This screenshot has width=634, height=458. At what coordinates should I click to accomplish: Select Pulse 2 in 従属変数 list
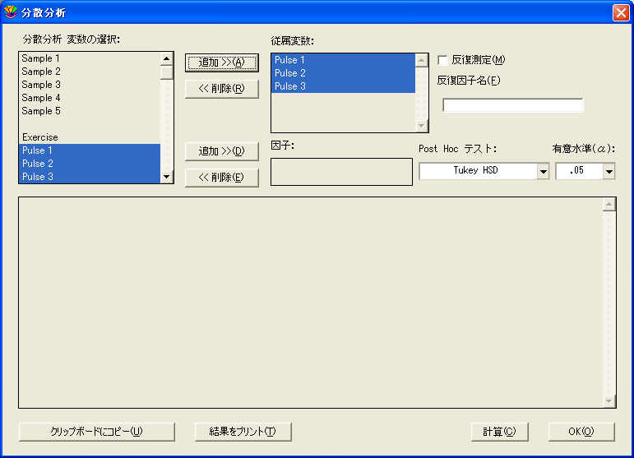[x=343, y=73]
